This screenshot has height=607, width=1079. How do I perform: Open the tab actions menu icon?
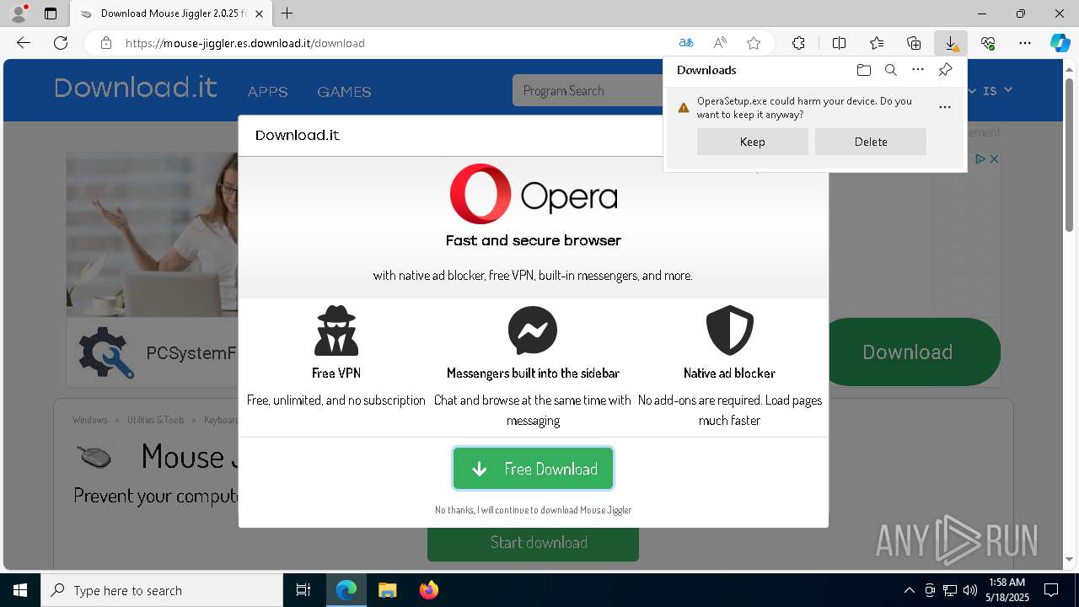[x=51, y=13]
